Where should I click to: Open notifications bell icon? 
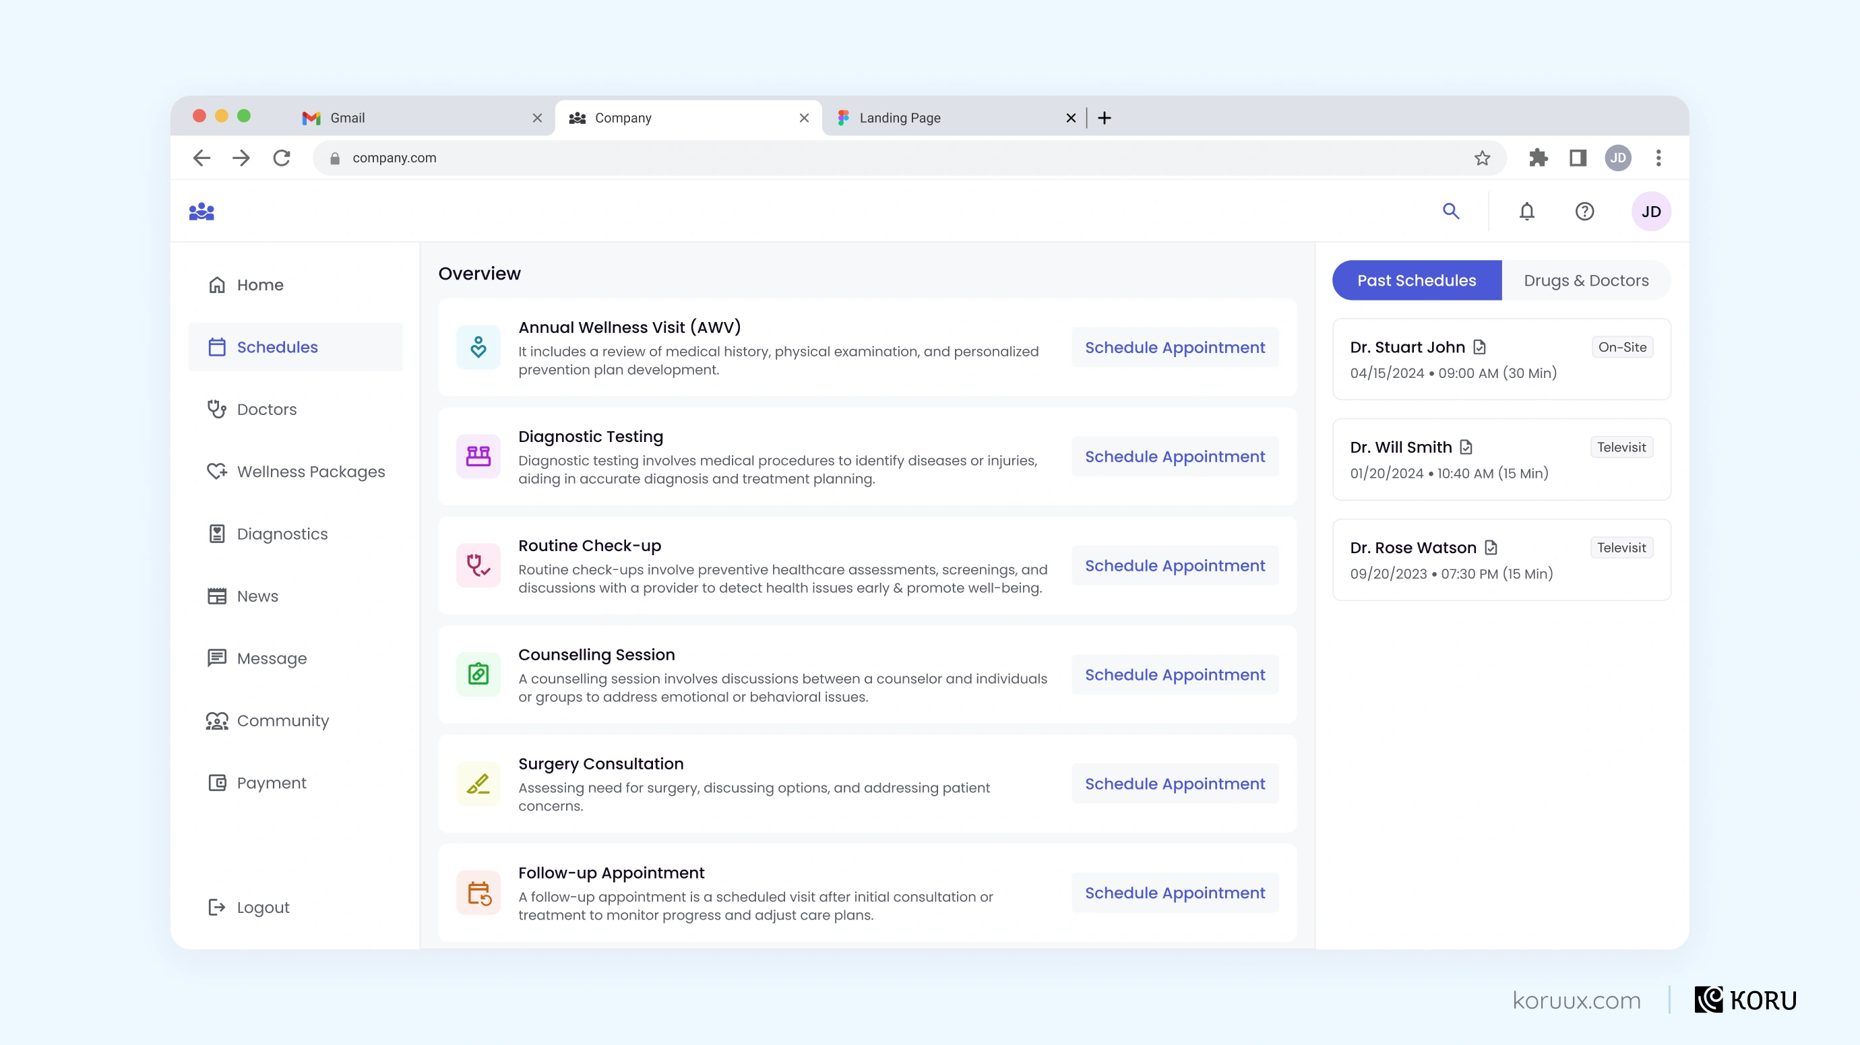(x=1526, y=212)
